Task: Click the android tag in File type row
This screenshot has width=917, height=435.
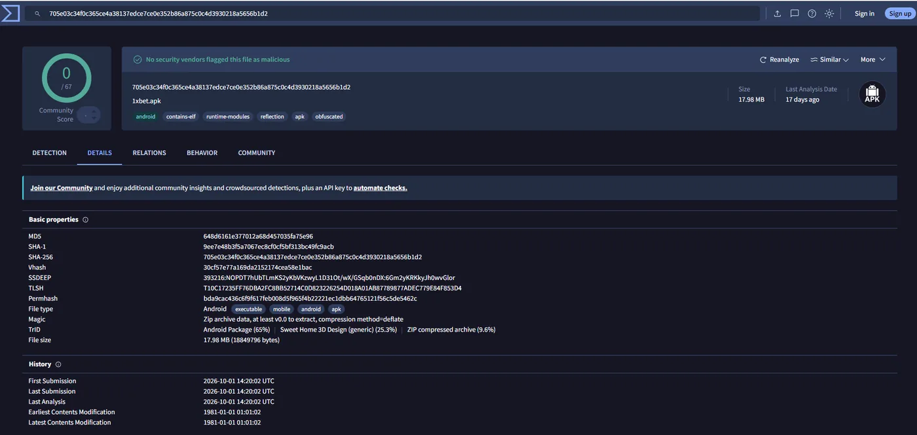Action: [311, 309]
